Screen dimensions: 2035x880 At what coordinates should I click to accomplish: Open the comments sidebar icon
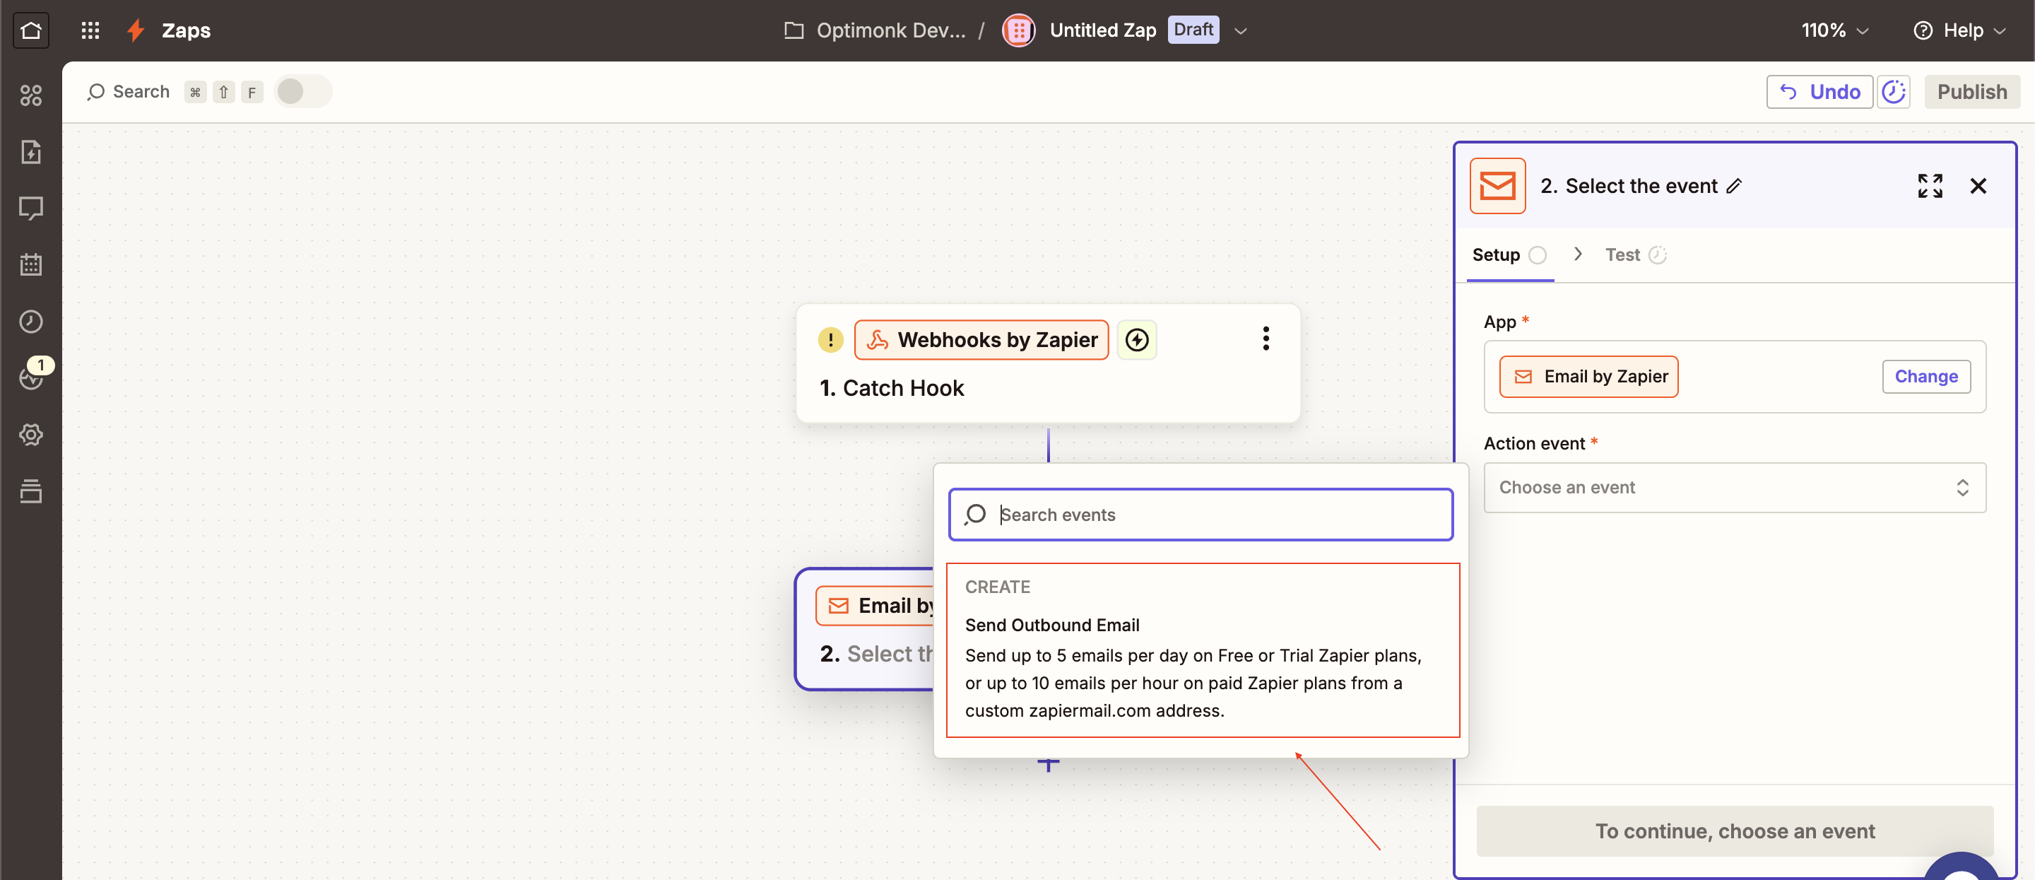click(31, 208)
